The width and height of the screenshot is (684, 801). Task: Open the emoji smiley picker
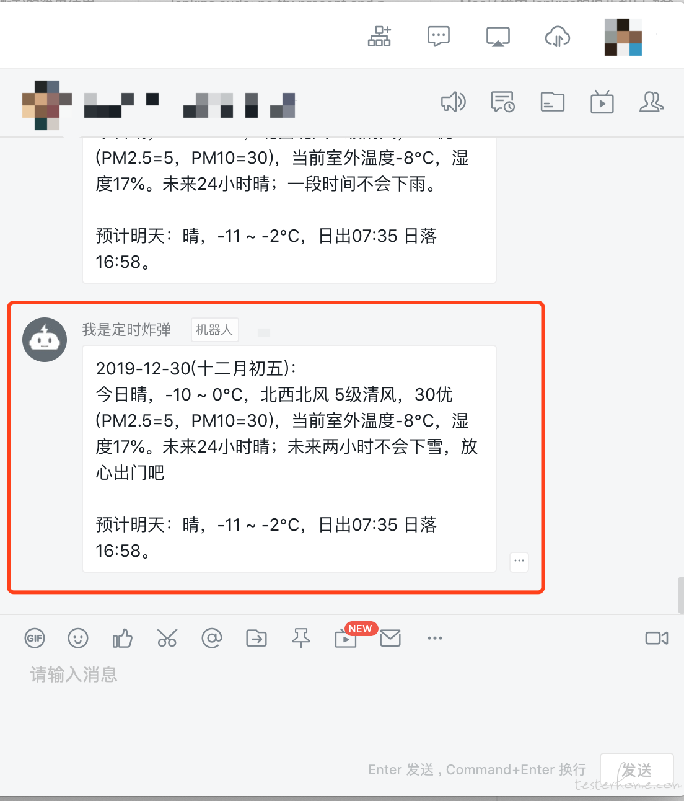(78, 638)
